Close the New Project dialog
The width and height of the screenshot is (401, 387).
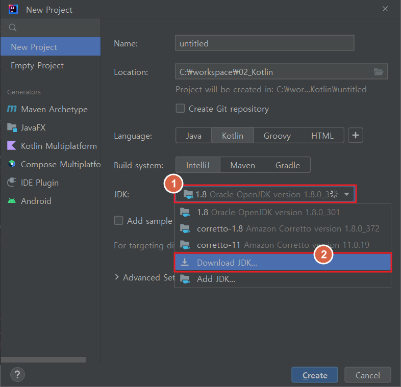pyautogui.click(x=385, y=9)
